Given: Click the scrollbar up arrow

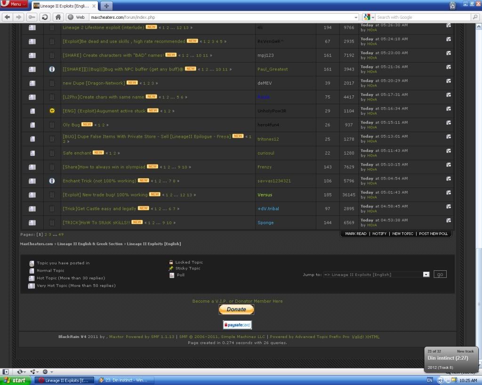Looking at the screenshot, I should (479, 27).
